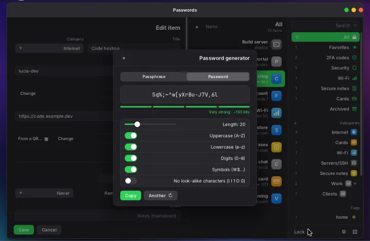Open the blue S store item icon

[x=276, y=130]
